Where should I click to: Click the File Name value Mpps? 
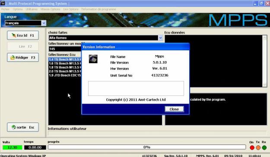click(159, 56)
